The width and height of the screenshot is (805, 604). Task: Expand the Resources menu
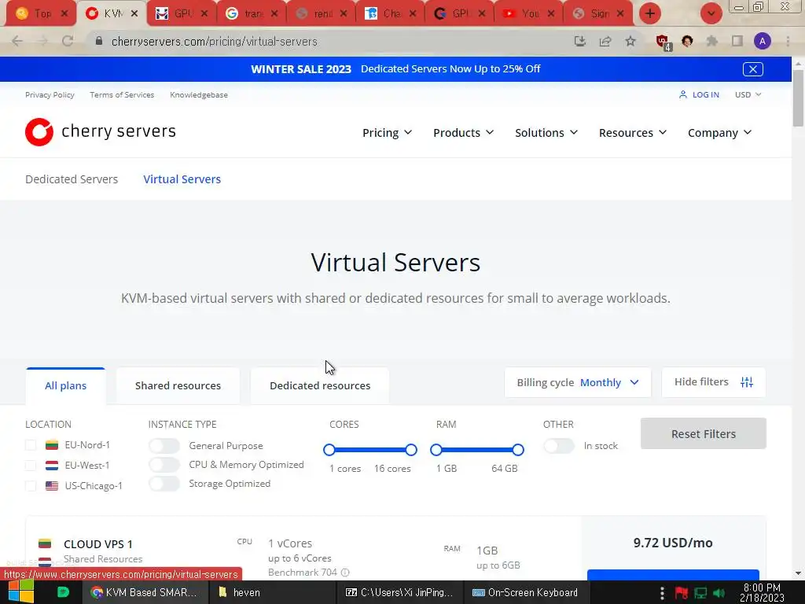pos(633,132)
